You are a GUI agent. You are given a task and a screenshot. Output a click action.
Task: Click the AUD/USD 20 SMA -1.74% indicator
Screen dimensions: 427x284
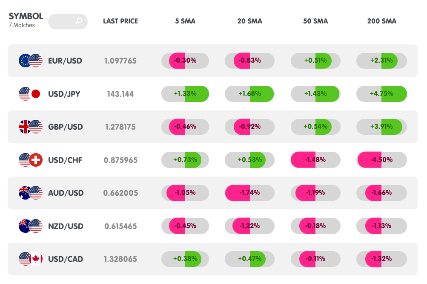click(x=249, y=193)
